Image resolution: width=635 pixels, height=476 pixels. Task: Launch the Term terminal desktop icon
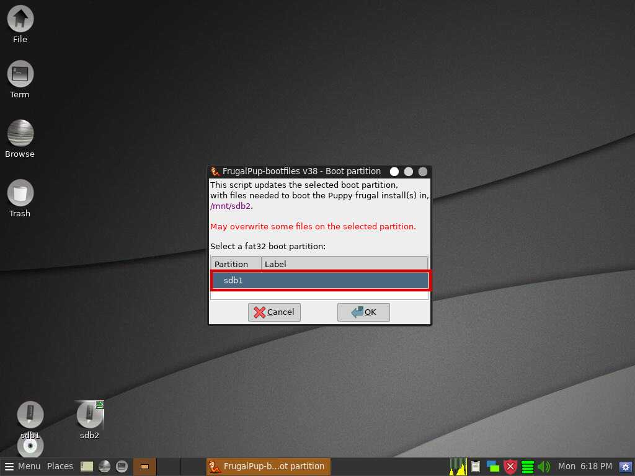20,75
